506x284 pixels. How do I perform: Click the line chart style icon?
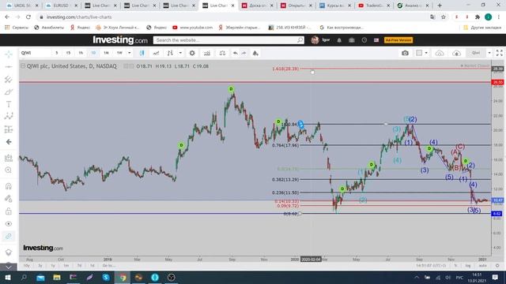(157, 53)
